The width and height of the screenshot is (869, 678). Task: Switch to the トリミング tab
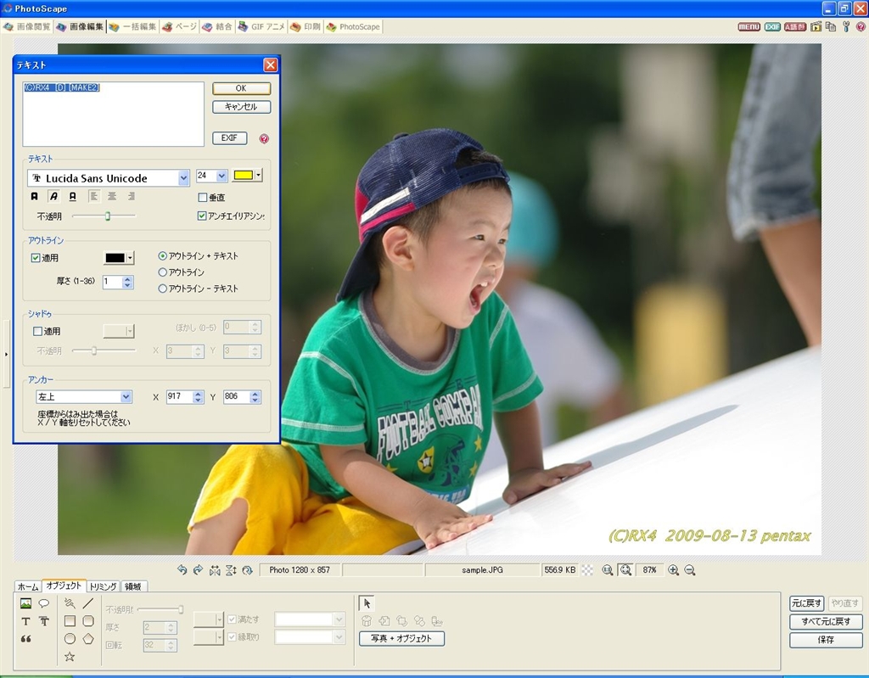pos(104,586)
